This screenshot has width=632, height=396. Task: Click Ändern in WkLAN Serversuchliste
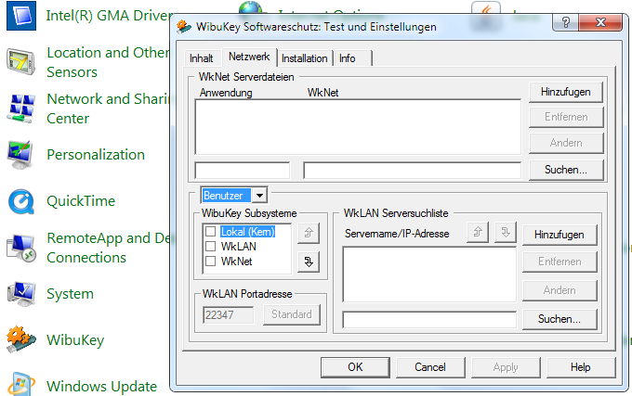[560, 290]
